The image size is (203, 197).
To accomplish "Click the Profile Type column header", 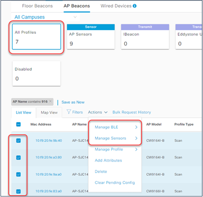I will (x=184, y=124).
